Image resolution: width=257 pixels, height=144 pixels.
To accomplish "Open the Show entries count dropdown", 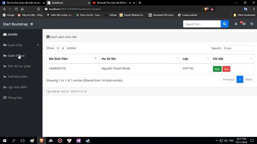I will pos(60,48).
